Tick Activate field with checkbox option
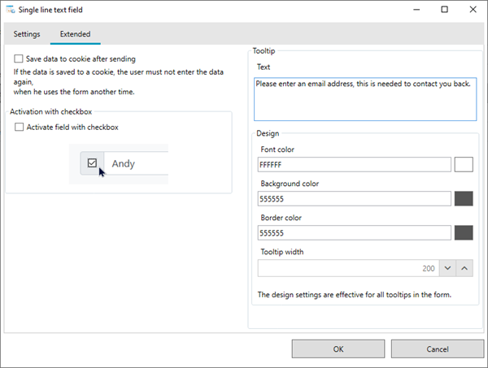Viewport: 488px width, 368px height. (x=19, y=127)
